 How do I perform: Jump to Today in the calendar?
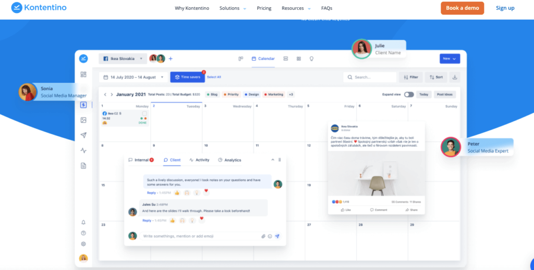tap(423, 94)
